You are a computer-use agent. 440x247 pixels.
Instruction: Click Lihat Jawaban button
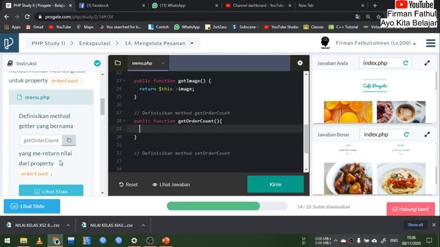tap(171, 185)
